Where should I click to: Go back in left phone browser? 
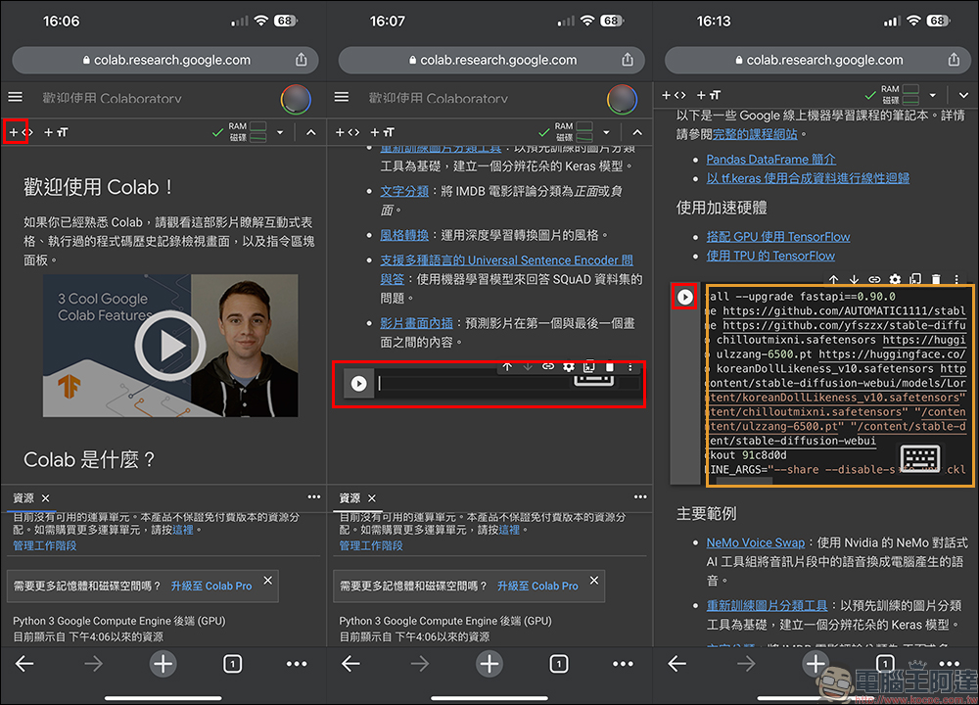click(x=24, y=664)
